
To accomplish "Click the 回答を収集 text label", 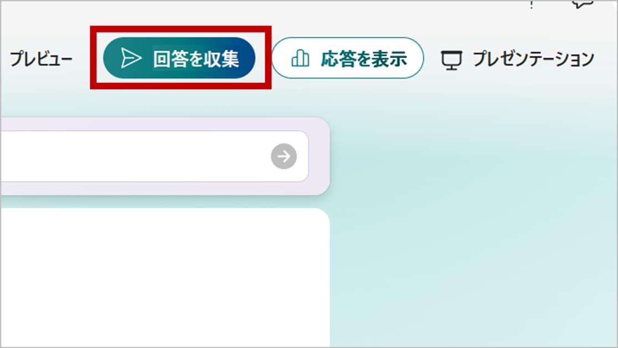I will point(196,59).
